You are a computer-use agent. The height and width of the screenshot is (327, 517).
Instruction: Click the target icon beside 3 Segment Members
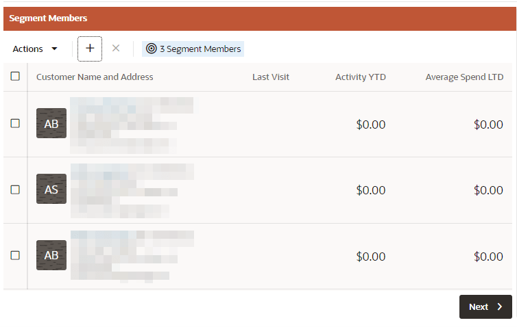(x=152, y=49)
